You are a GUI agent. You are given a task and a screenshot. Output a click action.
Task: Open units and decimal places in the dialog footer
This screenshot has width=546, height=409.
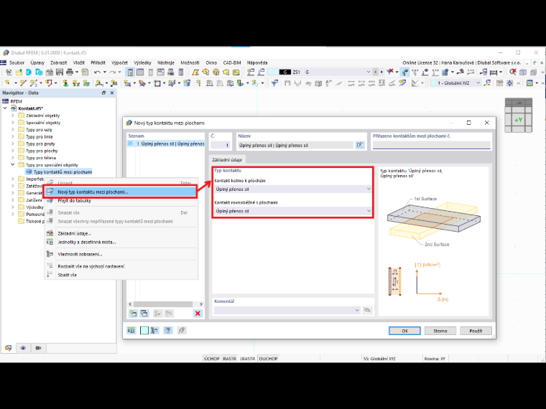[131, 330]
